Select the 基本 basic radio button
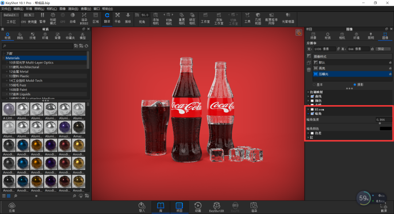The image size is (394, 214). pos(314,85)
